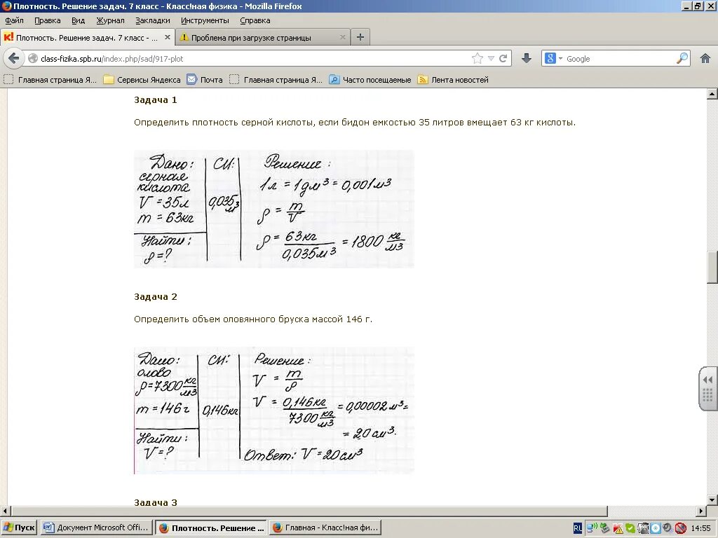Open the Журнал menu
The height and width of the screenshot is (538, 718).
110,20
